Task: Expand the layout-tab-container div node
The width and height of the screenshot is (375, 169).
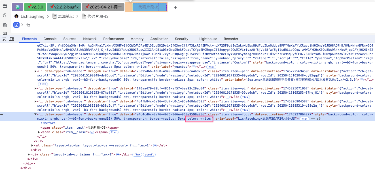Action: [29, 155]
